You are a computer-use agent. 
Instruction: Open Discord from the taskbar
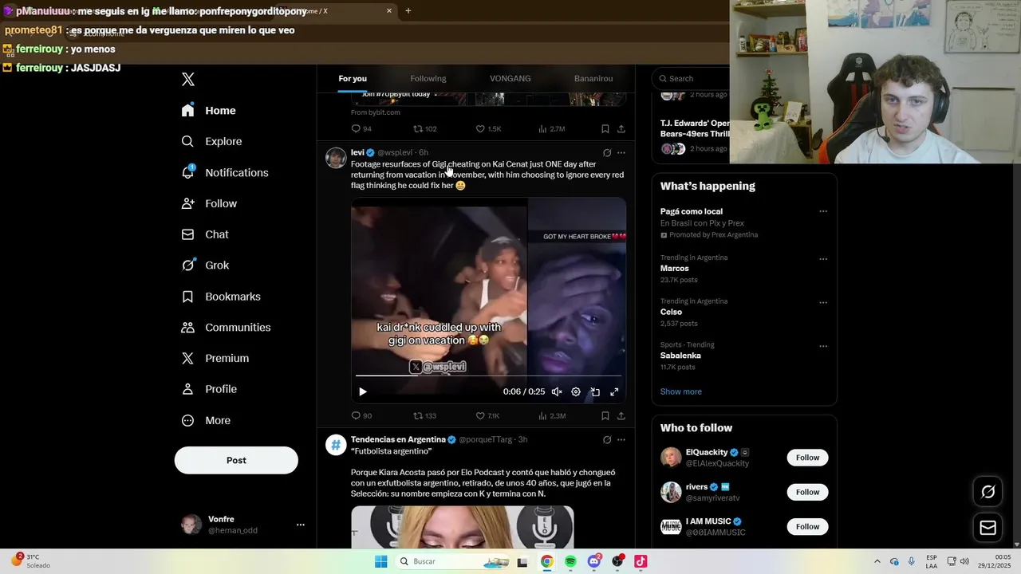point(593,561)
